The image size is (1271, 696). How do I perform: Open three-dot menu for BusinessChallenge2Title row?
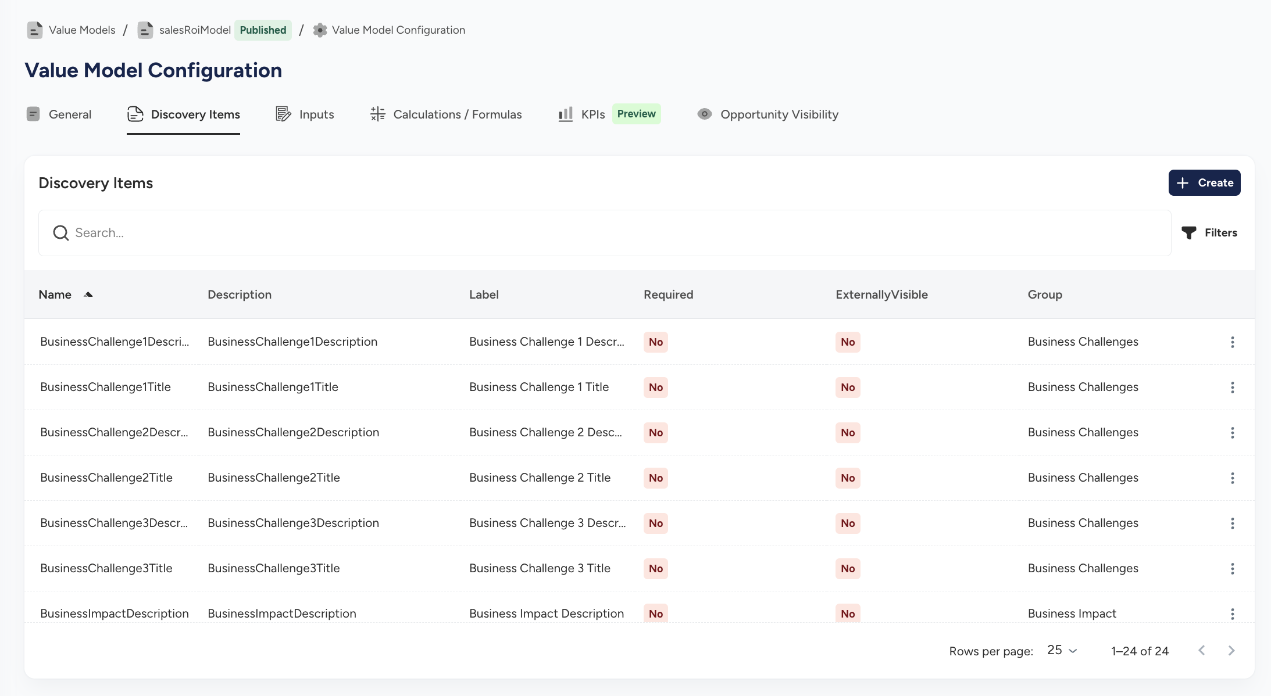[x=1232, y=478]
